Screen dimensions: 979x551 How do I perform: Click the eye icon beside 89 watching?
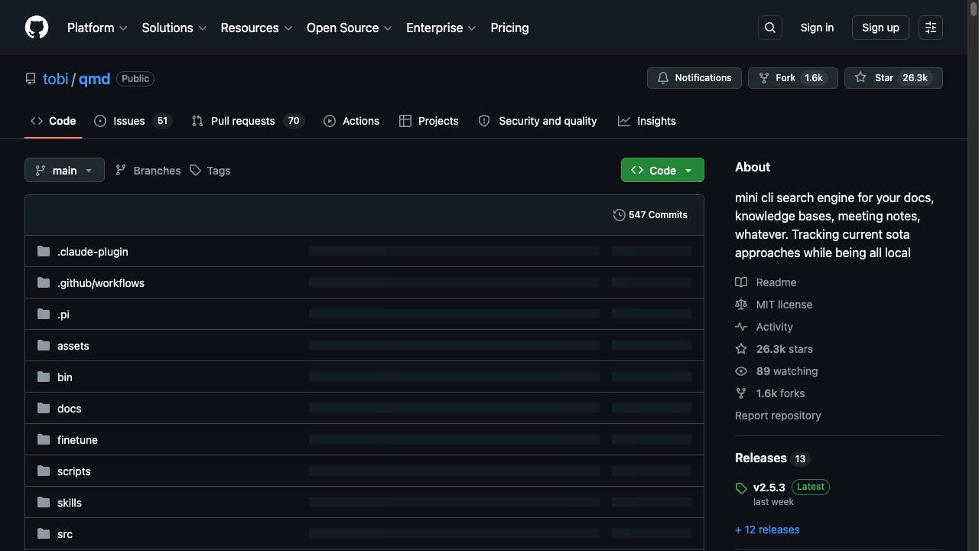click(741, 371)
